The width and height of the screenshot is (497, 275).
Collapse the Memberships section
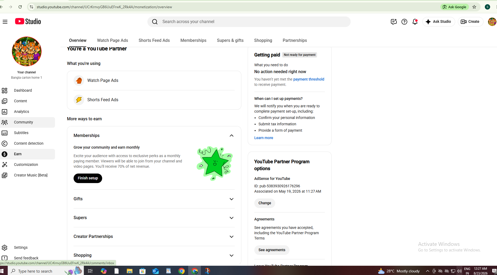(232, 136)
